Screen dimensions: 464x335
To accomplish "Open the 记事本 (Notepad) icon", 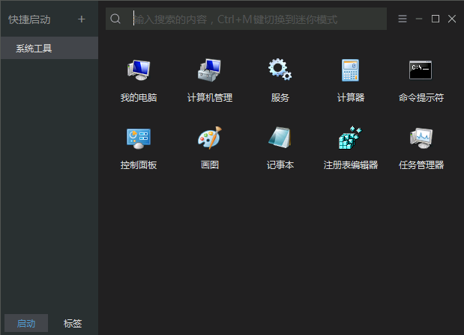I will (280, 138).
